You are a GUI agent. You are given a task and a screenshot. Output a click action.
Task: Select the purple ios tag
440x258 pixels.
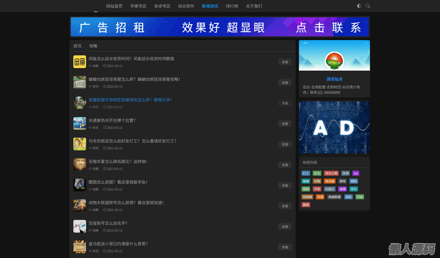pyautogui.click(x=356, y=173)
